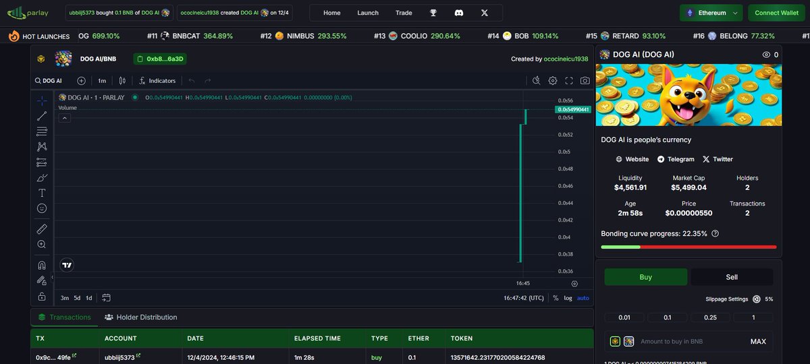The height and width of the screenshot is (364, 810).
Task: Show bonding curve progress help icon
Action: [x=715, y=233]
